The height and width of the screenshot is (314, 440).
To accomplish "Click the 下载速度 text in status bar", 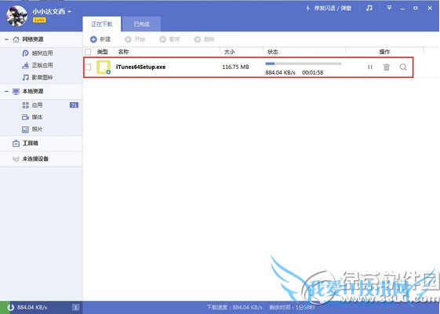I will click(235, 308).
